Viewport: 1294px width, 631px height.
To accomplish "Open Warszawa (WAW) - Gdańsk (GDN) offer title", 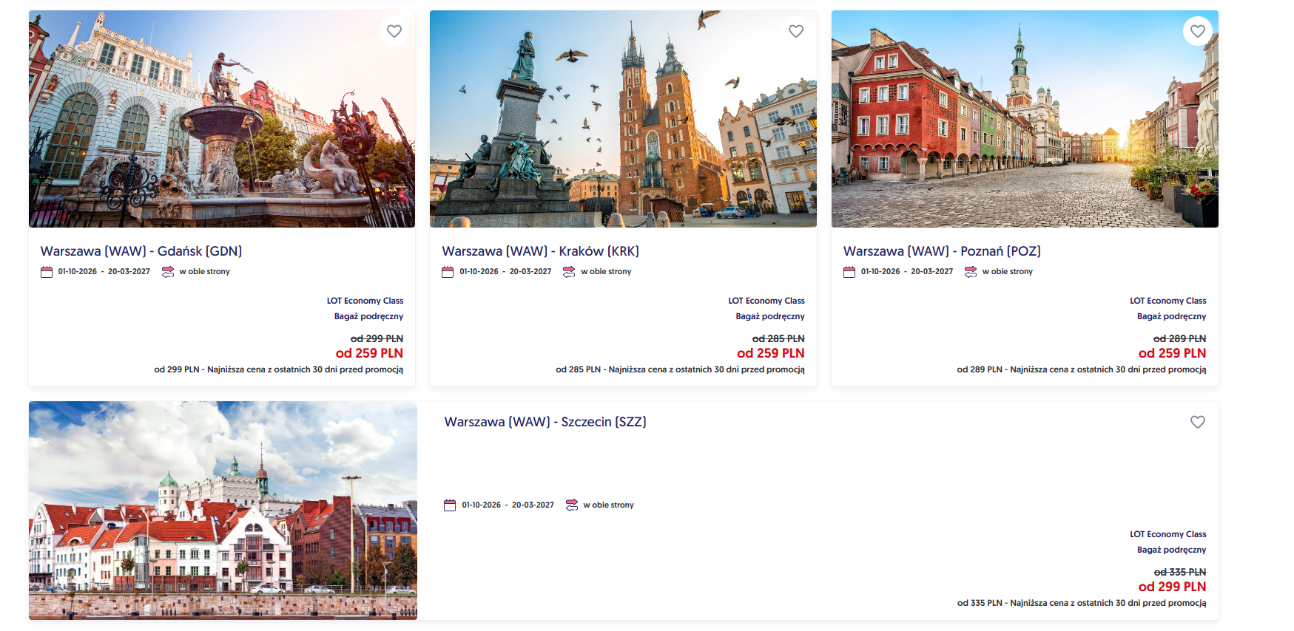I will pyautogui.click(x=141, y=251).
